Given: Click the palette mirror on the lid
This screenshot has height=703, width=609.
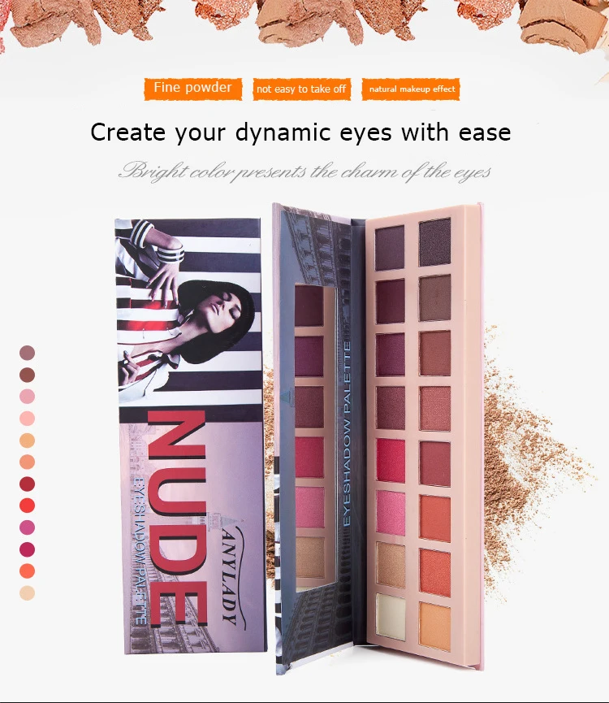Looking at the screenshot, I should pyautogui.click(x=315, y=435).
